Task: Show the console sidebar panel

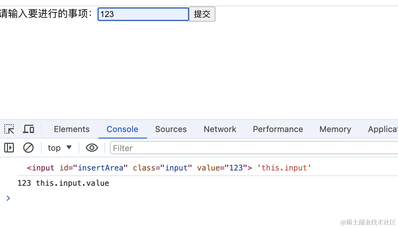Action: pyautogui.click(x=9, y=148)
